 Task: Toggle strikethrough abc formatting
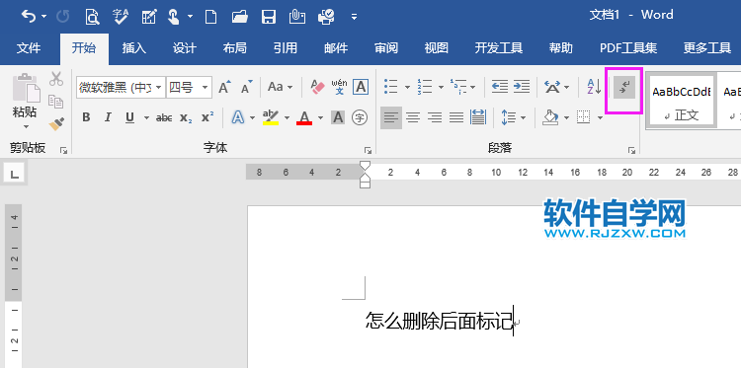coord(164,117)
